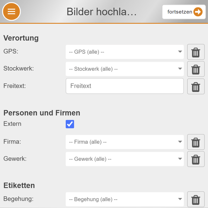The image size is (208, 208).
Task: Uncheck the Extern checkbox
Action: (70, 124)
